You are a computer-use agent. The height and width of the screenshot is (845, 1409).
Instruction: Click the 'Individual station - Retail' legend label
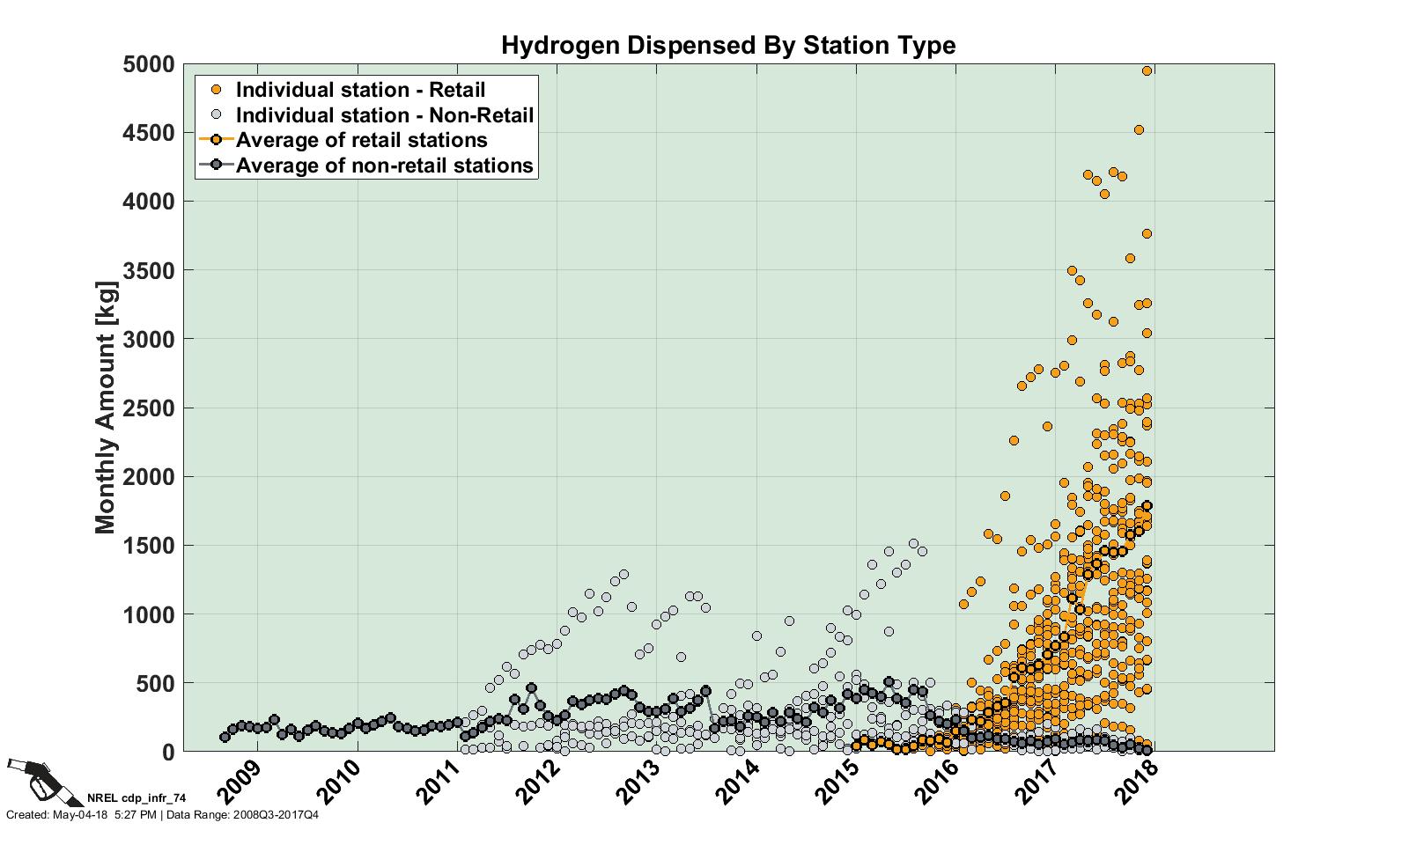click(x=360, y=90)
